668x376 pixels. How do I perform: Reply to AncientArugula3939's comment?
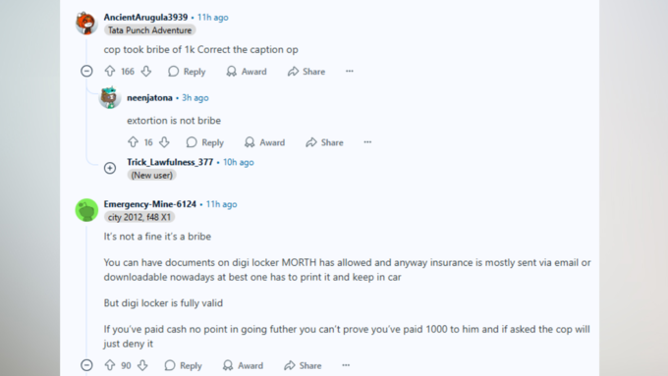point(187,71)
